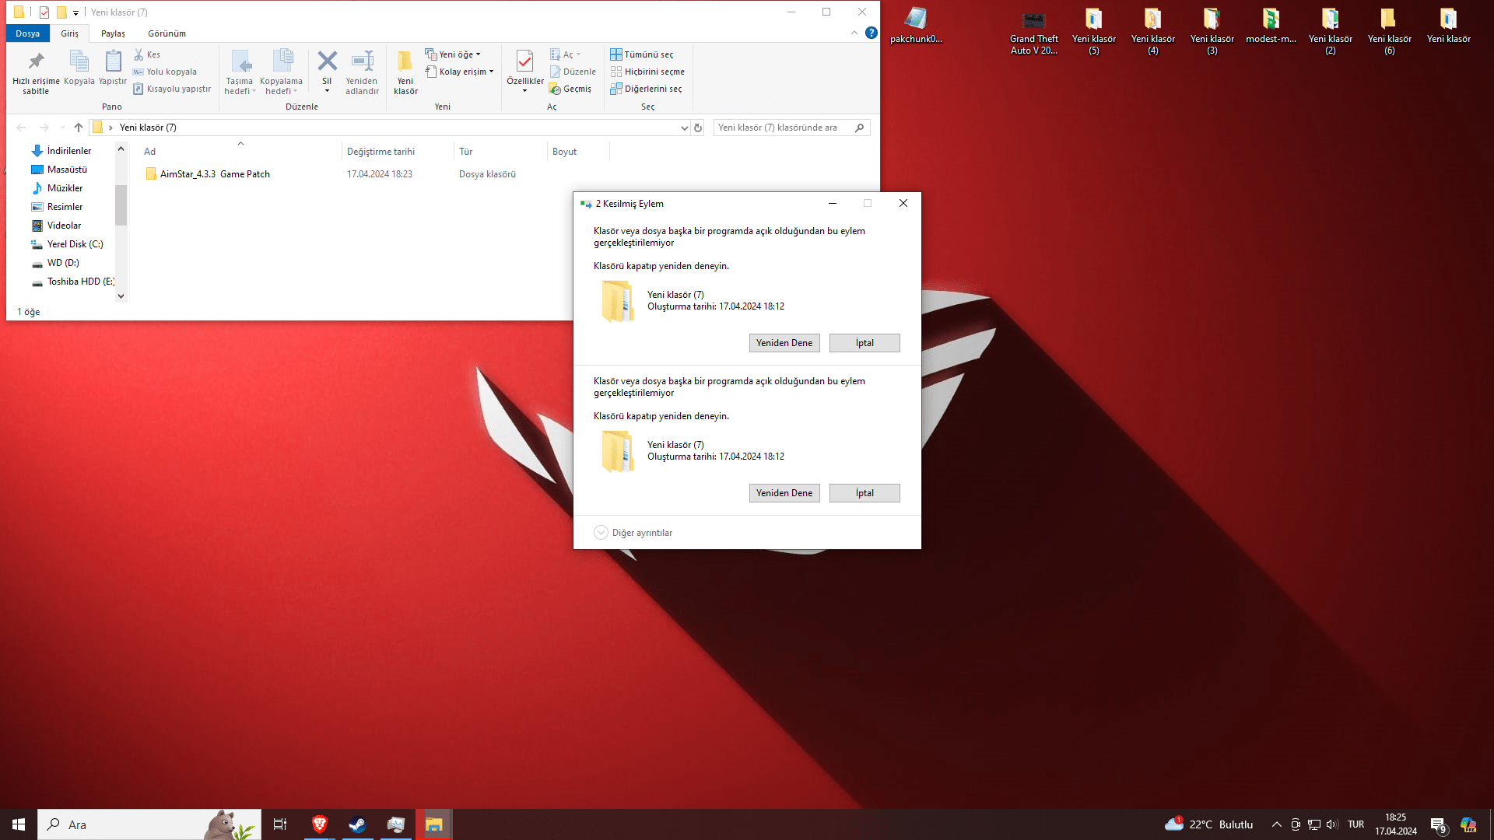Click Yeniden Dene in first error
This screenshot has width=1494, height=840.
tap(784, 343)
